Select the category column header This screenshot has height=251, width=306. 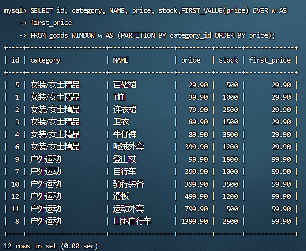[x=45, y=60]
